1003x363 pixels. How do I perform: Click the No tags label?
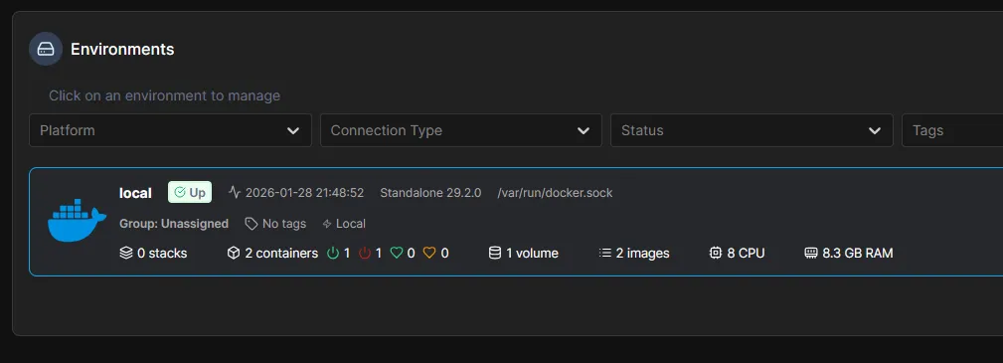284,224
